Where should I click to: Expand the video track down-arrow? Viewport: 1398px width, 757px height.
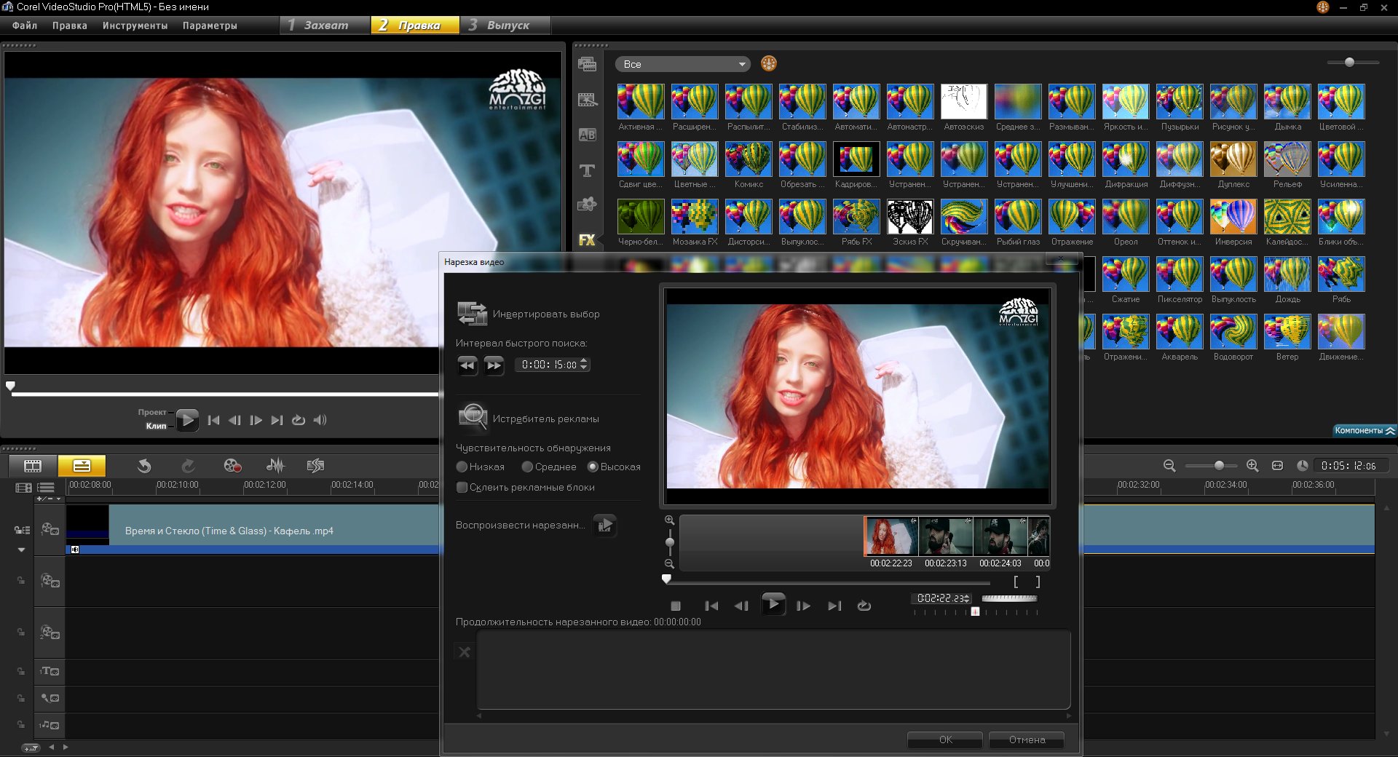pos(21,550)
